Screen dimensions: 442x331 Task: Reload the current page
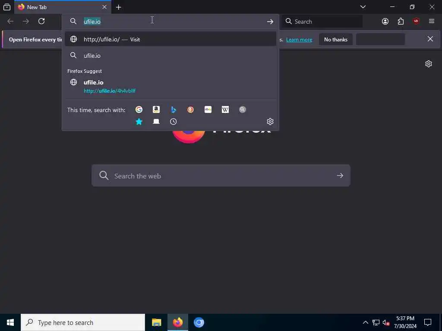click(41, 22)
